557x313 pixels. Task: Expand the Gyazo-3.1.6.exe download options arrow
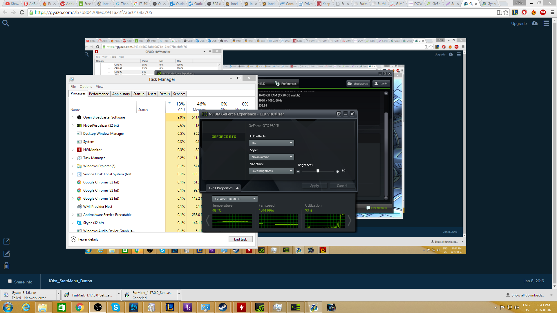coord(58,294)
